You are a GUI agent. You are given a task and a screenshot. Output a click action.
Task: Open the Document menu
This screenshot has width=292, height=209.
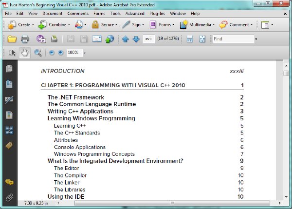[x=53, y=14]
